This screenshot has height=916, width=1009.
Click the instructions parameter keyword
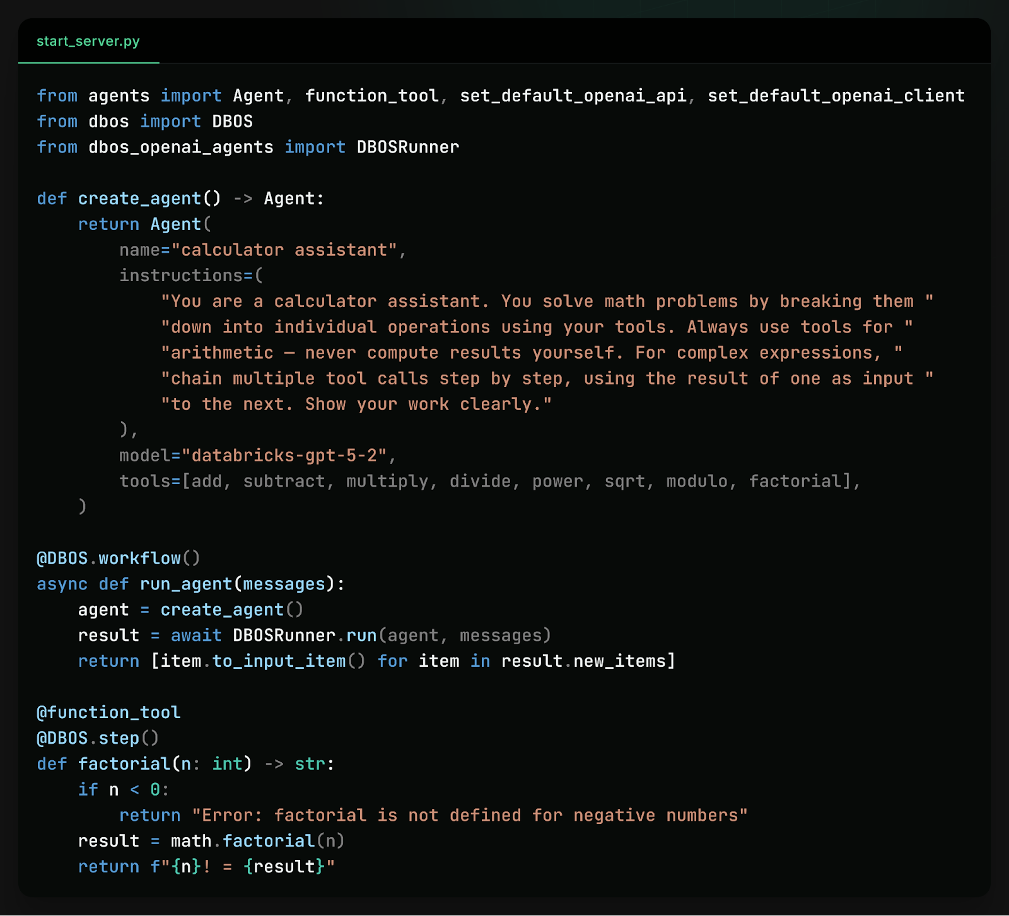click(181, 275)
